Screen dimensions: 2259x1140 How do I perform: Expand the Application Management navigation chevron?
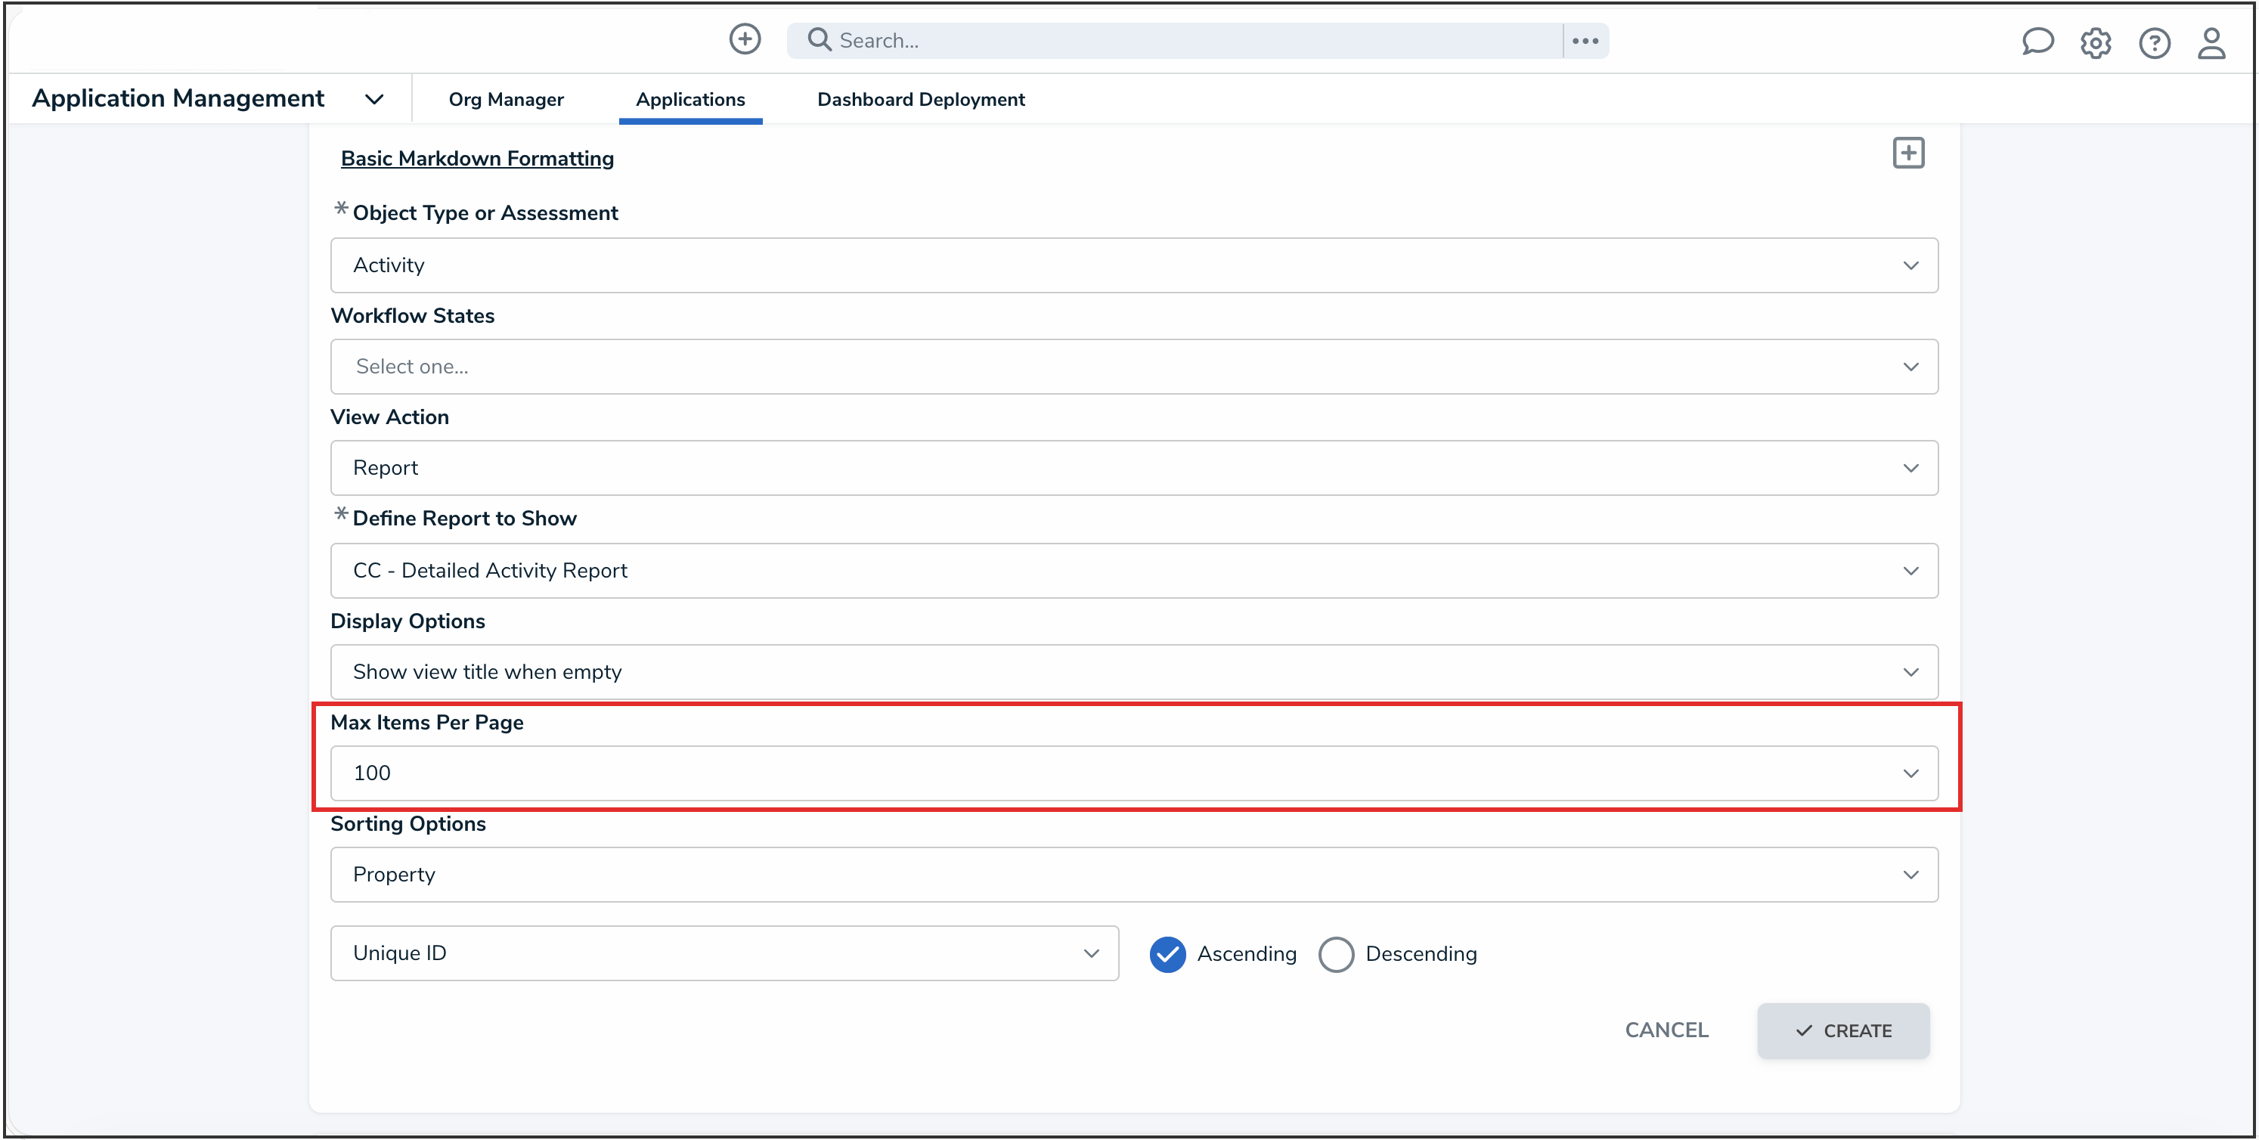pyautogui.click(x=374, y=99)
